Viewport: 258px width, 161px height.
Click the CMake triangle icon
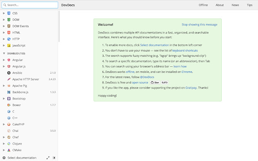point(9,150)
